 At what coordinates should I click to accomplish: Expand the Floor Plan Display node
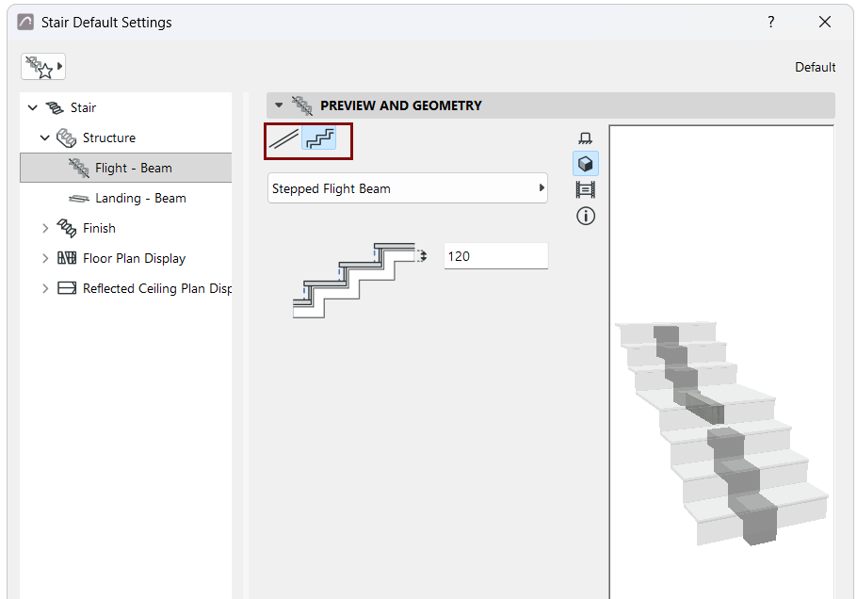[x=45, y=258]
